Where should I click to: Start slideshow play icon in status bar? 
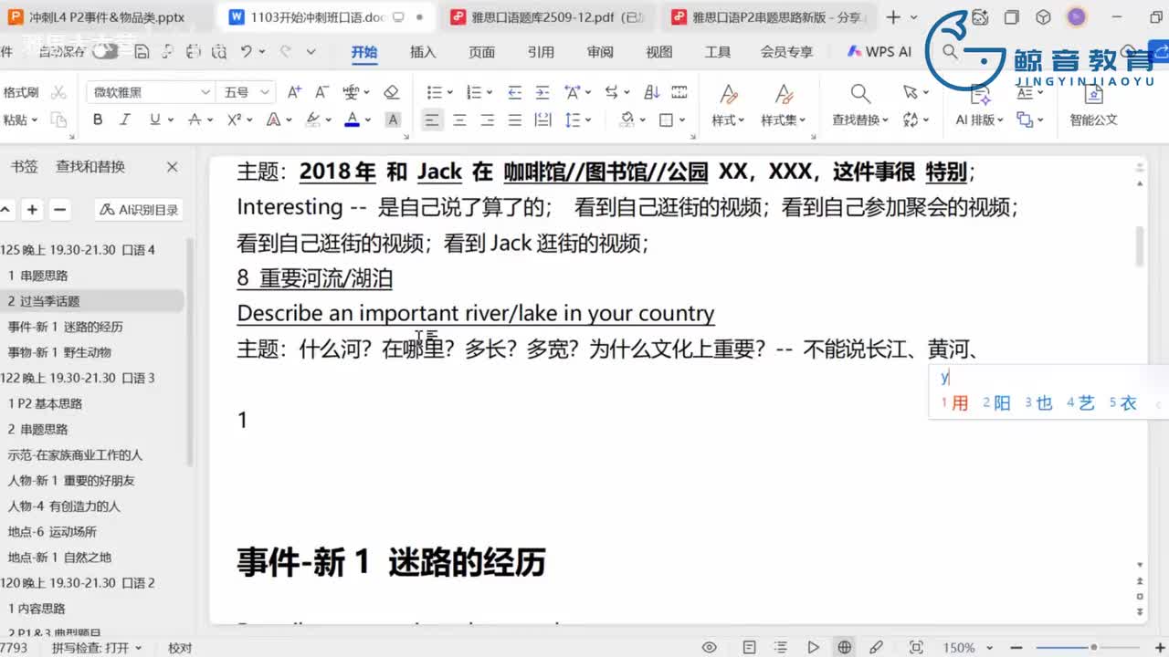click(813, 648)
